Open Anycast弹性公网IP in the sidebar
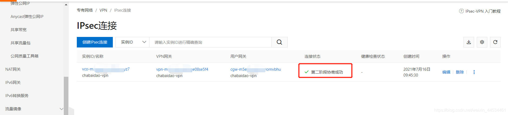The height and width of the screenshot is (115, 508). click(27, 16)
